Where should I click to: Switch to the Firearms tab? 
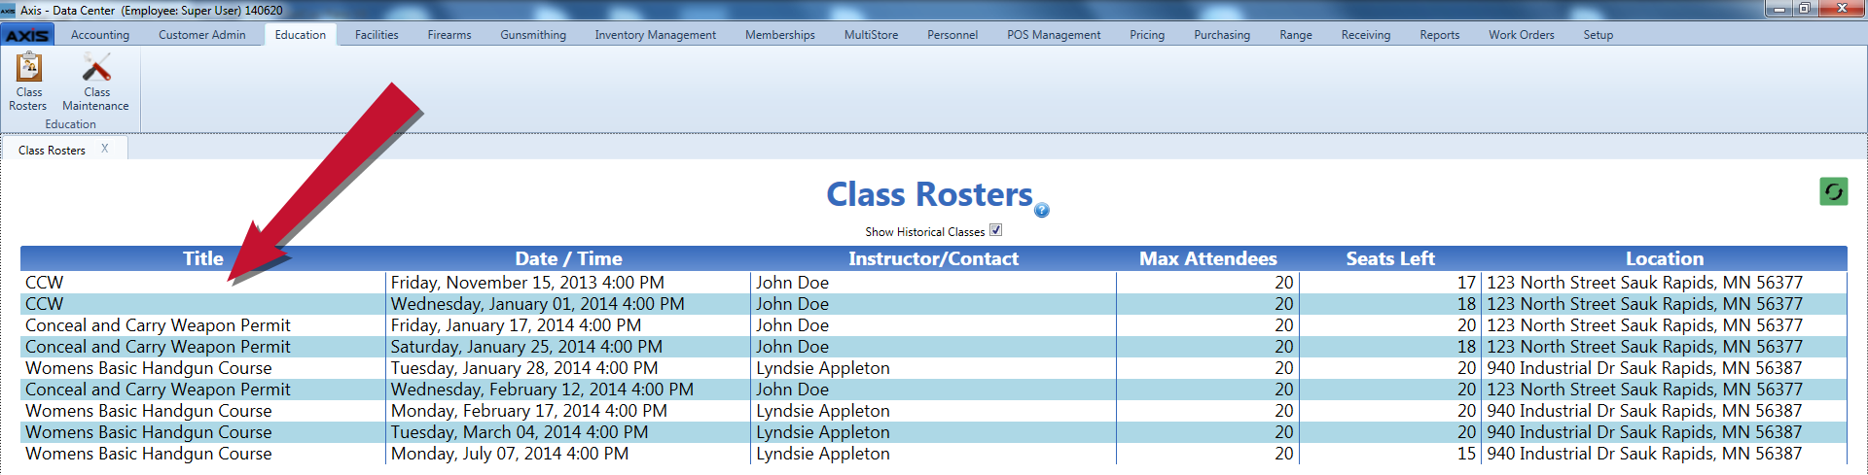[x=449, y=35]
